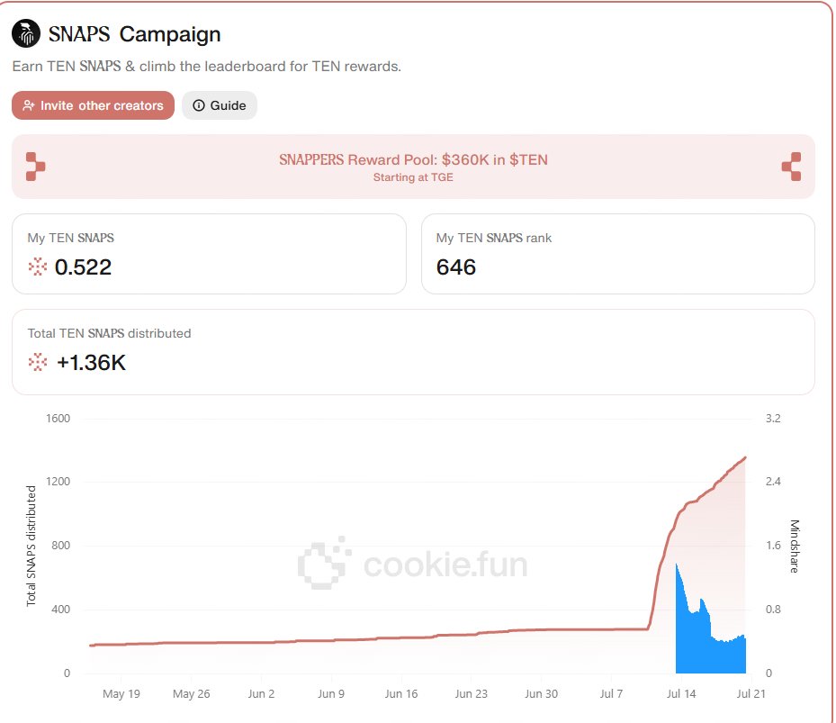Click the 1.6 mindshare axis value

(x=773, y=546)
